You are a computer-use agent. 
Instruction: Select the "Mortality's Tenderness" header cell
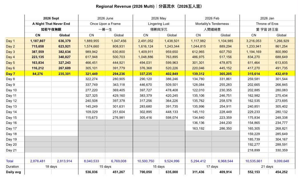pos(212,24)
